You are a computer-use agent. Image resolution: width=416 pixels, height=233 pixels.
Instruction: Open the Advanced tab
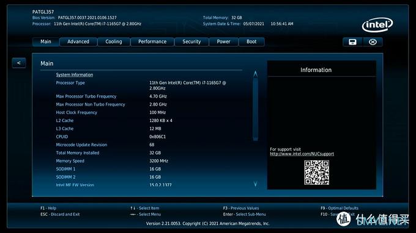click(78, 42)
